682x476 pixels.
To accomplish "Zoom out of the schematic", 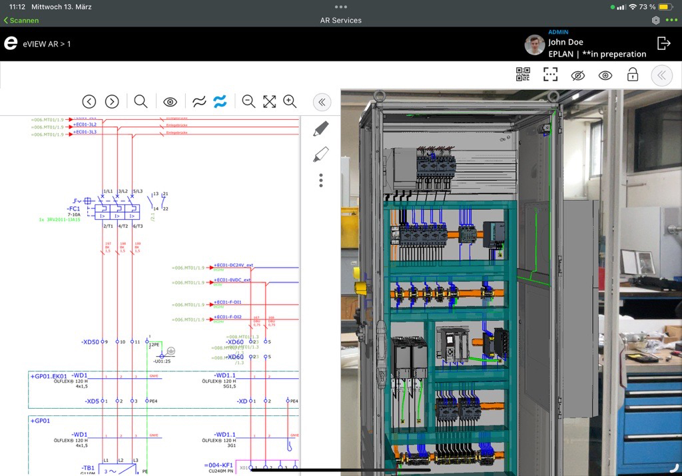I will pos(248,101).
